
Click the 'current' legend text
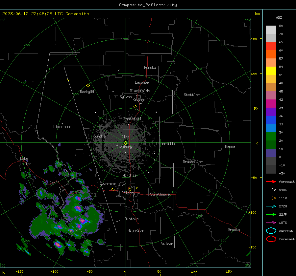(x=286, y=231)
